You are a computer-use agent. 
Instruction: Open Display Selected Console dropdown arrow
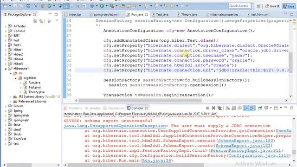(x=271, y=108)
